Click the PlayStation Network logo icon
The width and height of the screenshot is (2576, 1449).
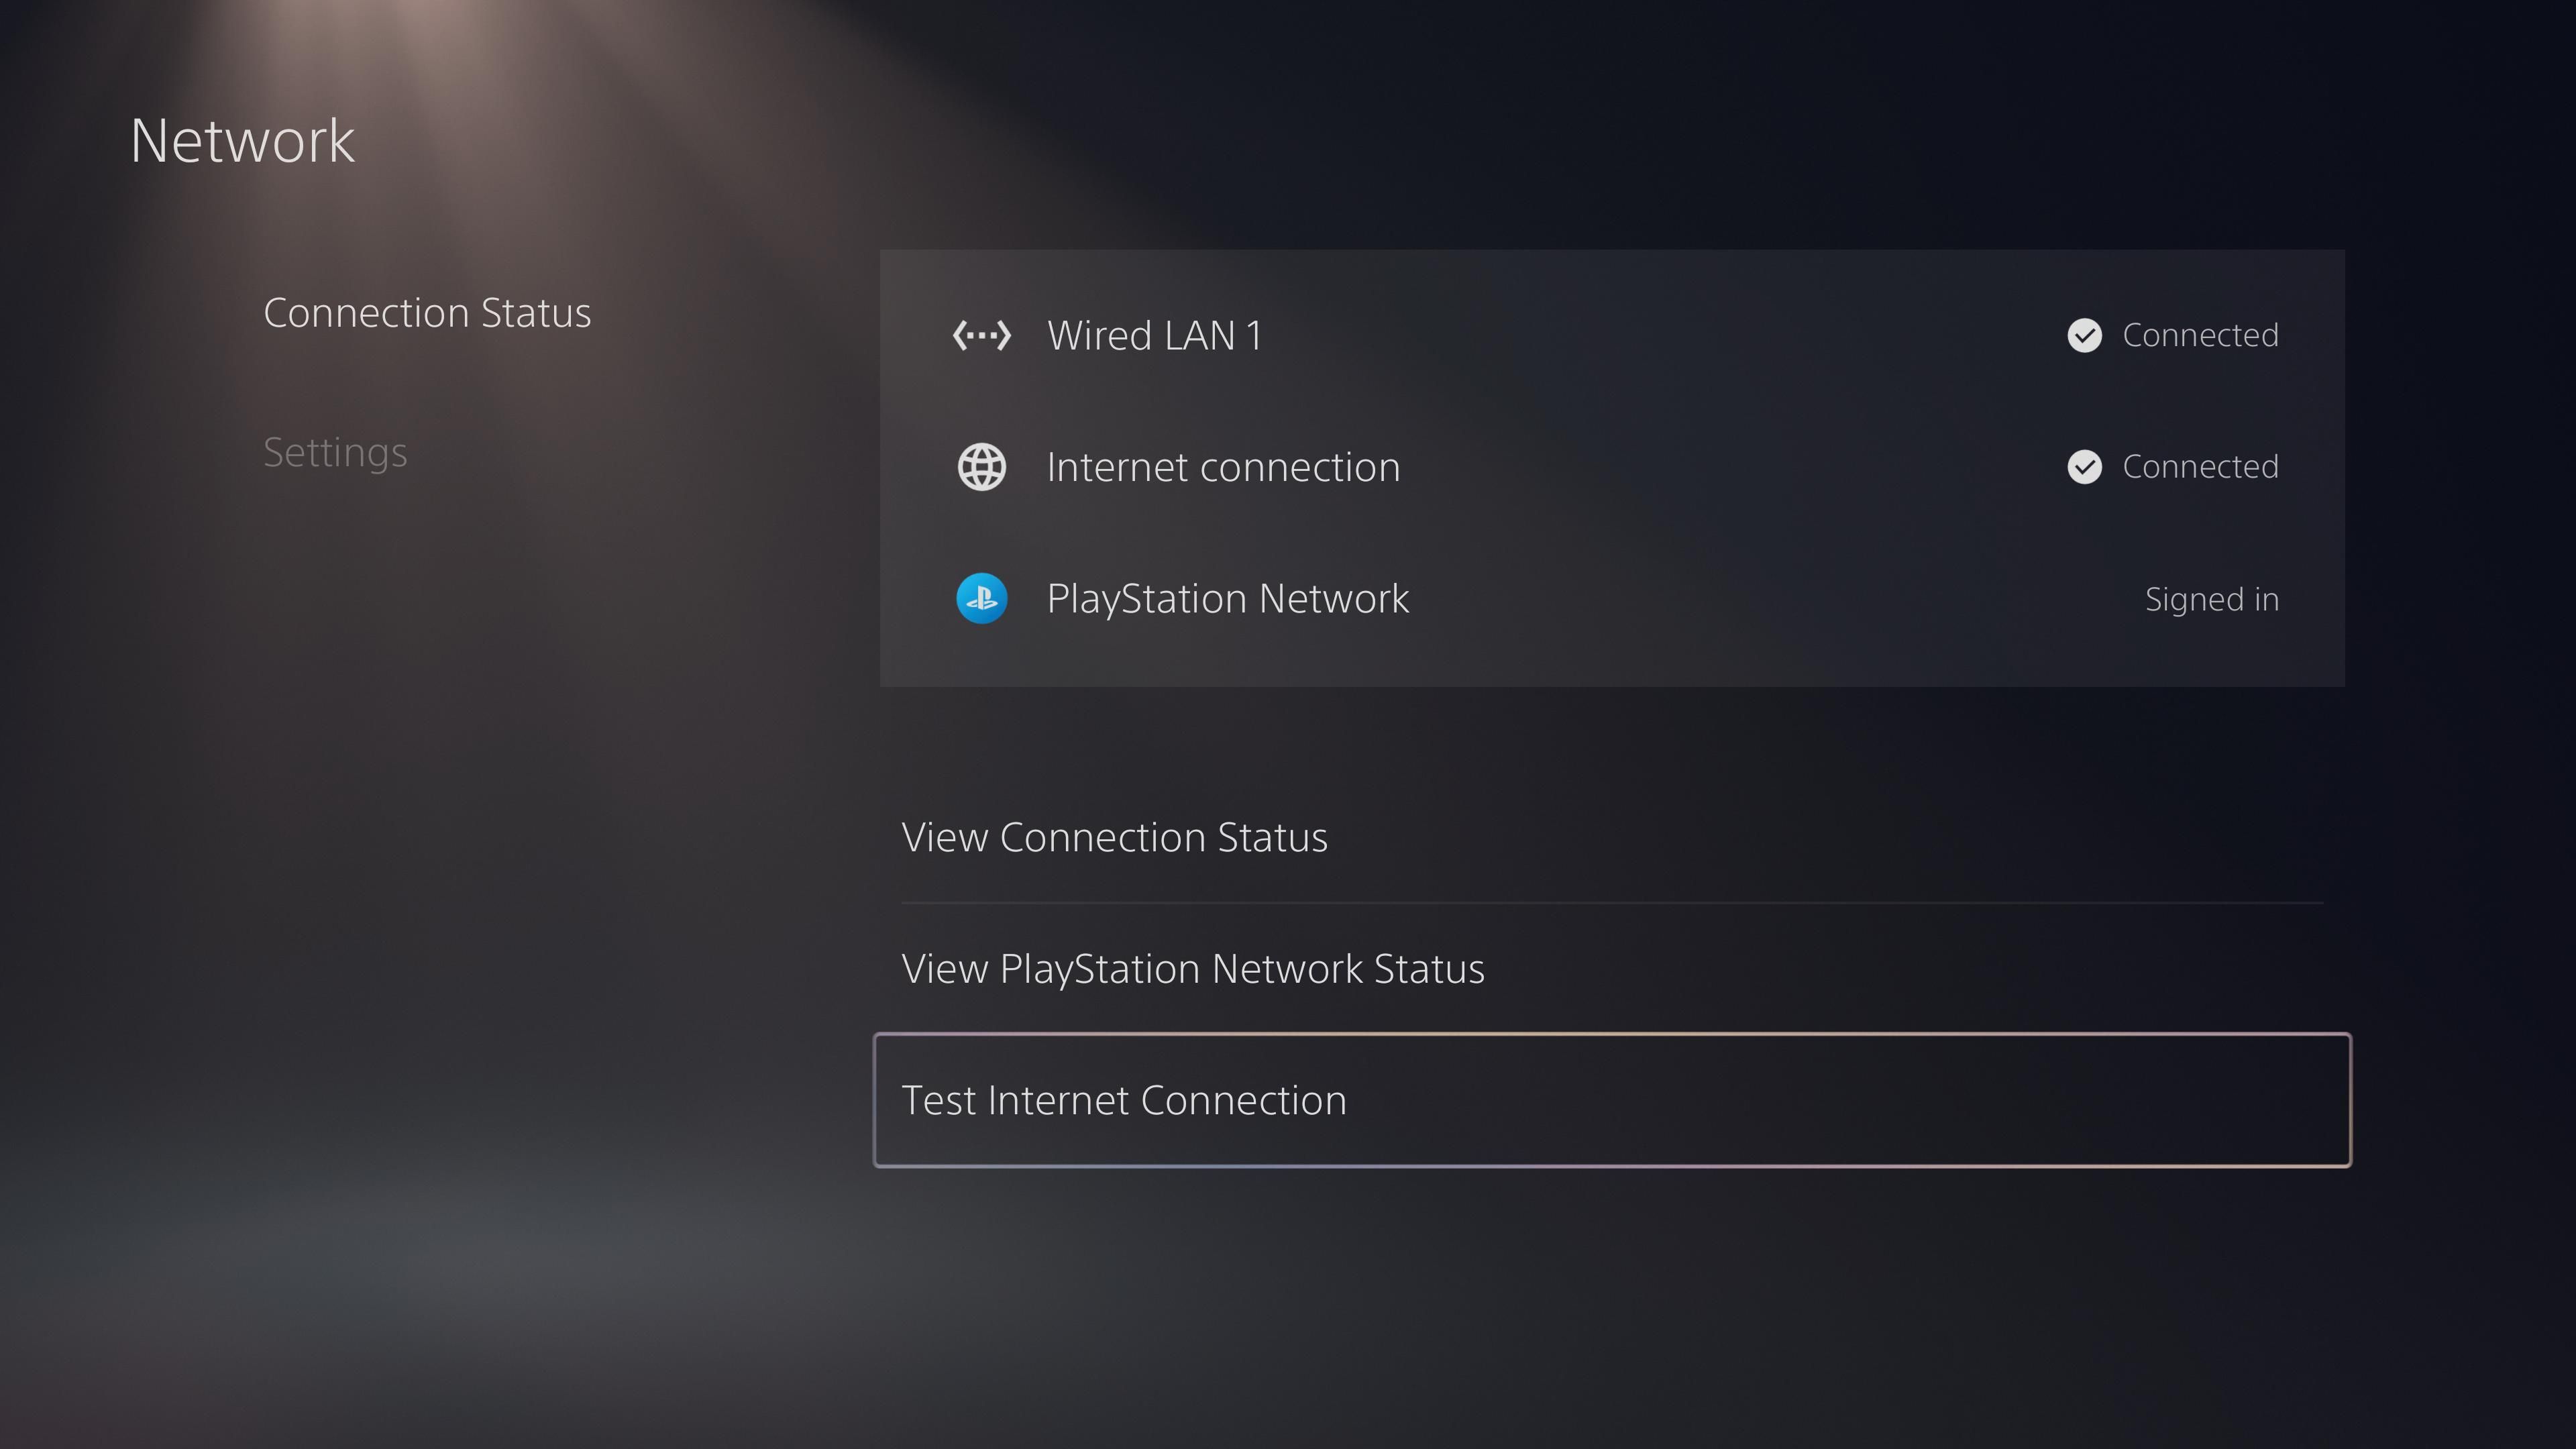coord(981,598)
